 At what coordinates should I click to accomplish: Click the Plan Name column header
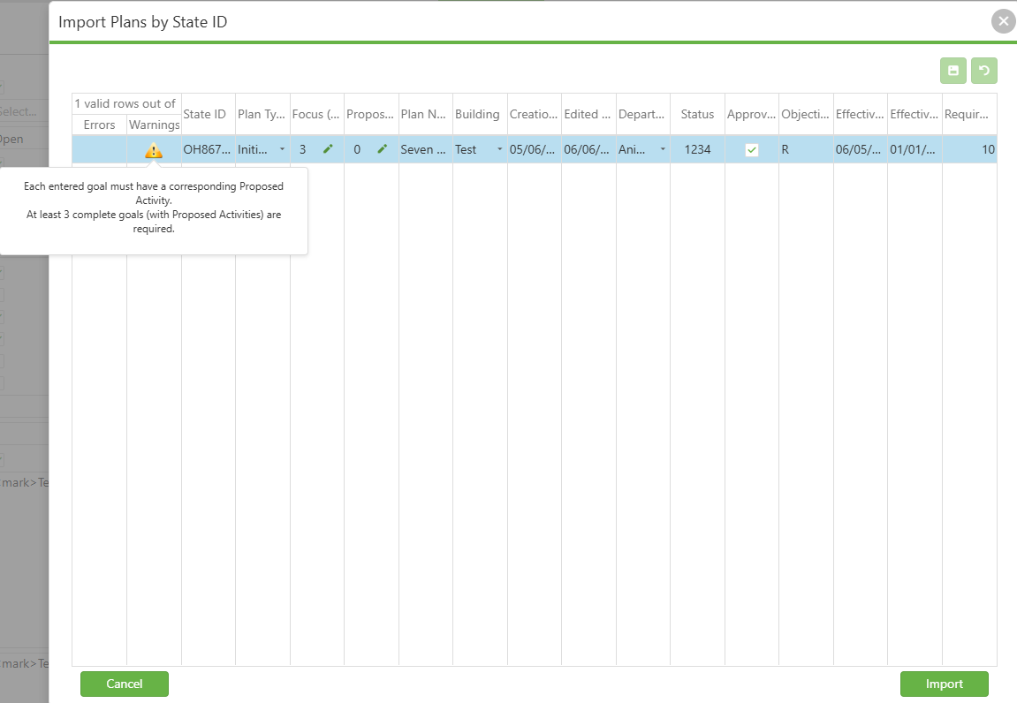[x=426, y=114]
